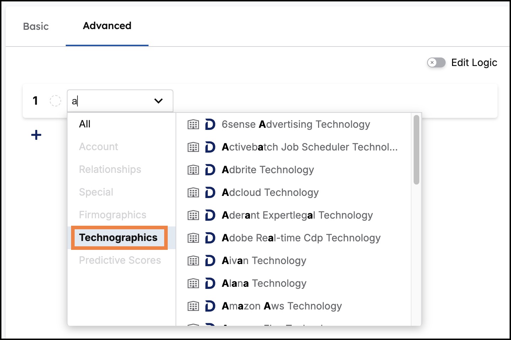
Task: Click building icon beside Adobe Real-time Cdp
Action: (x=193, y=238)
